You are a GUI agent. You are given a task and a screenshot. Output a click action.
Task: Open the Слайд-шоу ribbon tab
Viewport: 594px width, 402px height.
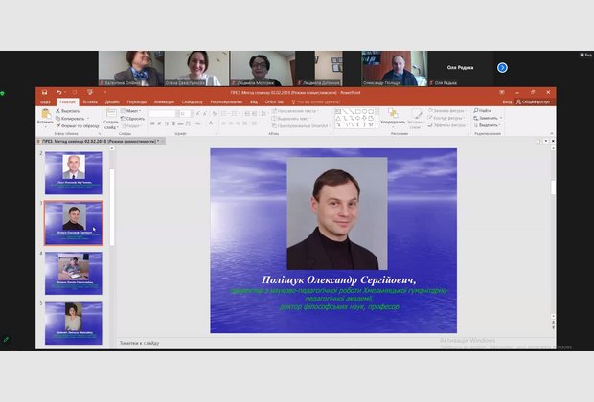192,101
